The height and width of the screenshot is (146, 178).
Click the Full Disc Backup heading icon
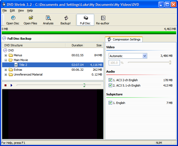(4, 38)
